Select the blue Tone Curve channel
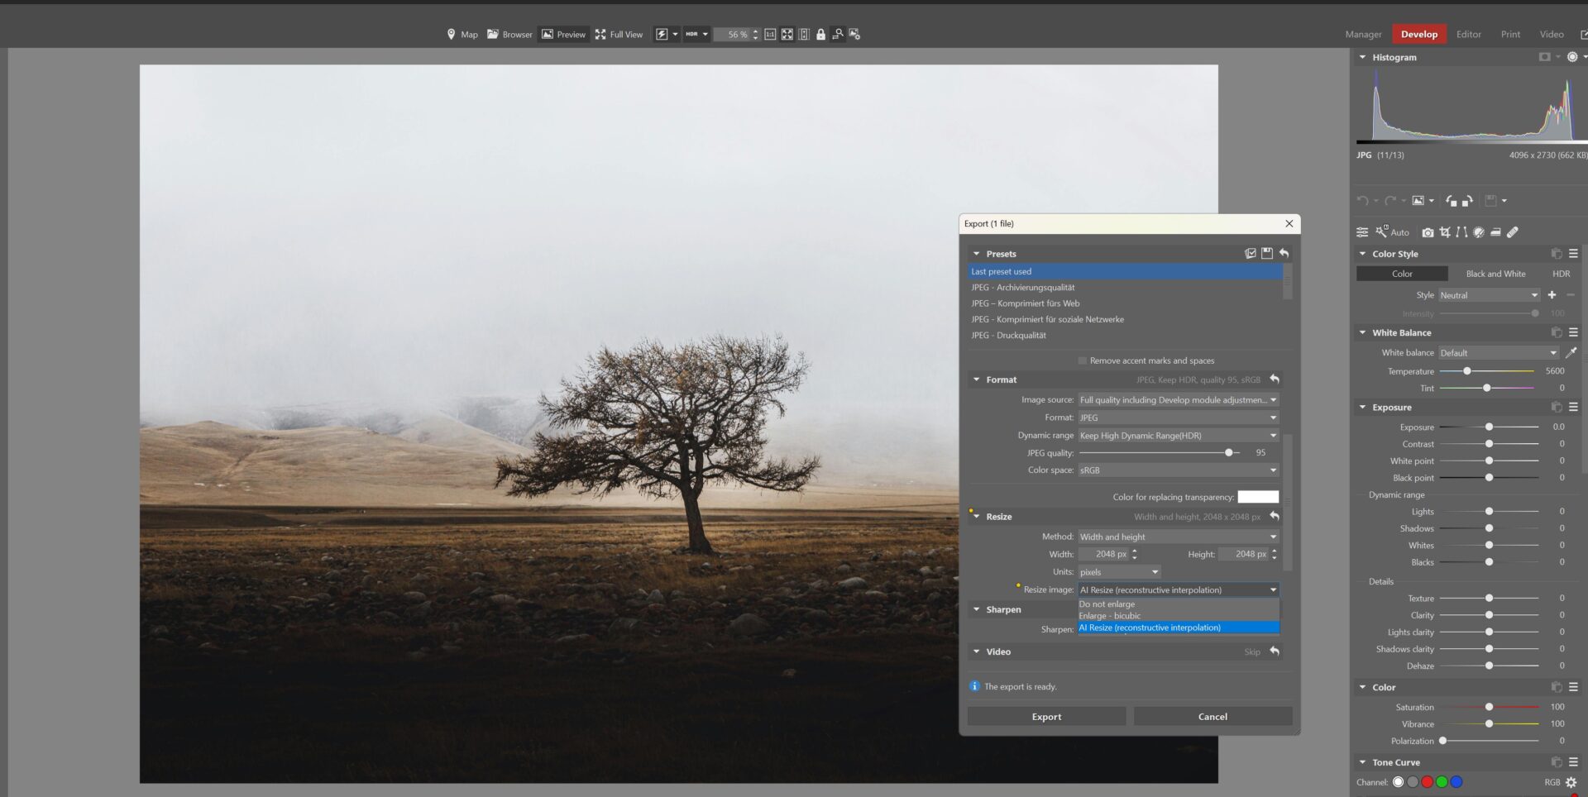 pyautogui.click(x=1456, y=782)
